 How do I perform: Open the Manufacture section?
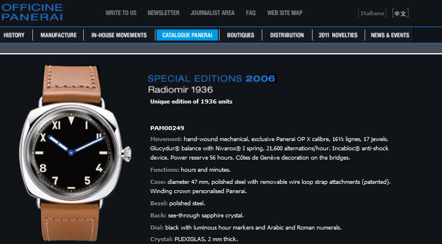(x=58, y=35)
